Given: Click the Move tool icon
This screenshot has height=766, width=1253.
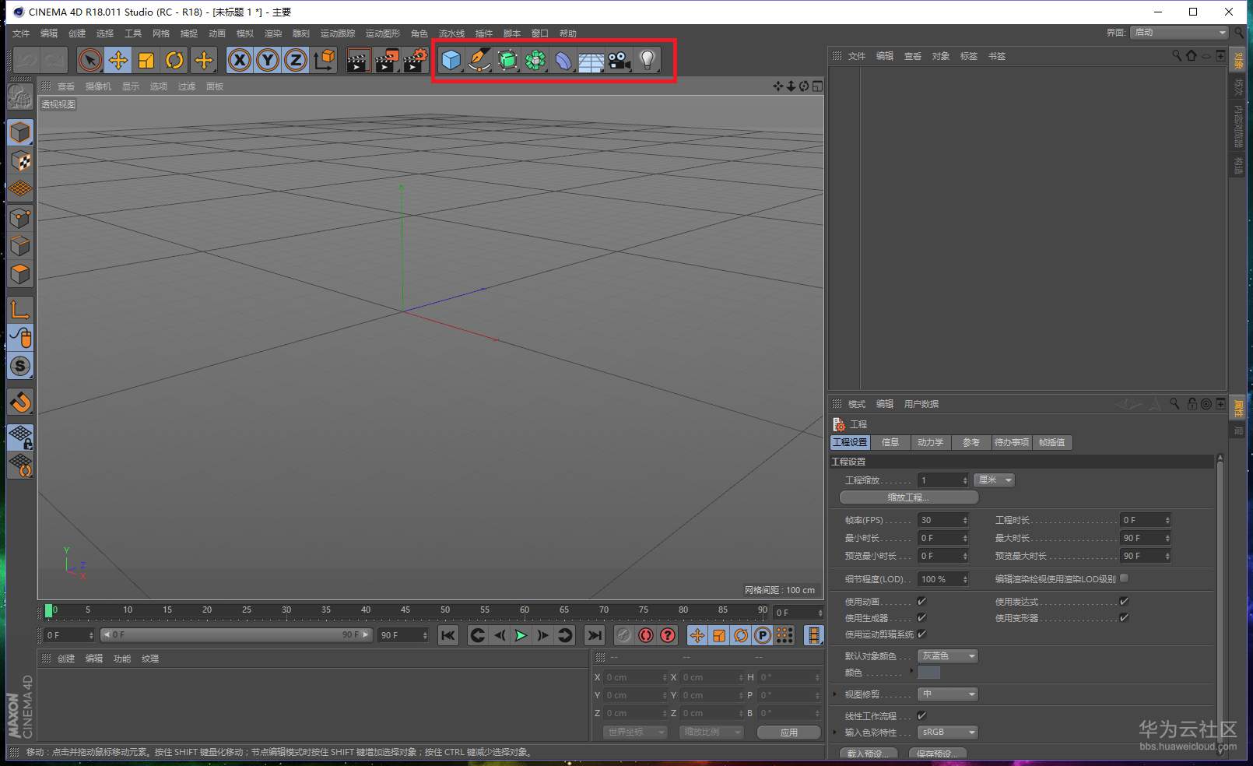Looking at the screenshot, I should point(118,60).
